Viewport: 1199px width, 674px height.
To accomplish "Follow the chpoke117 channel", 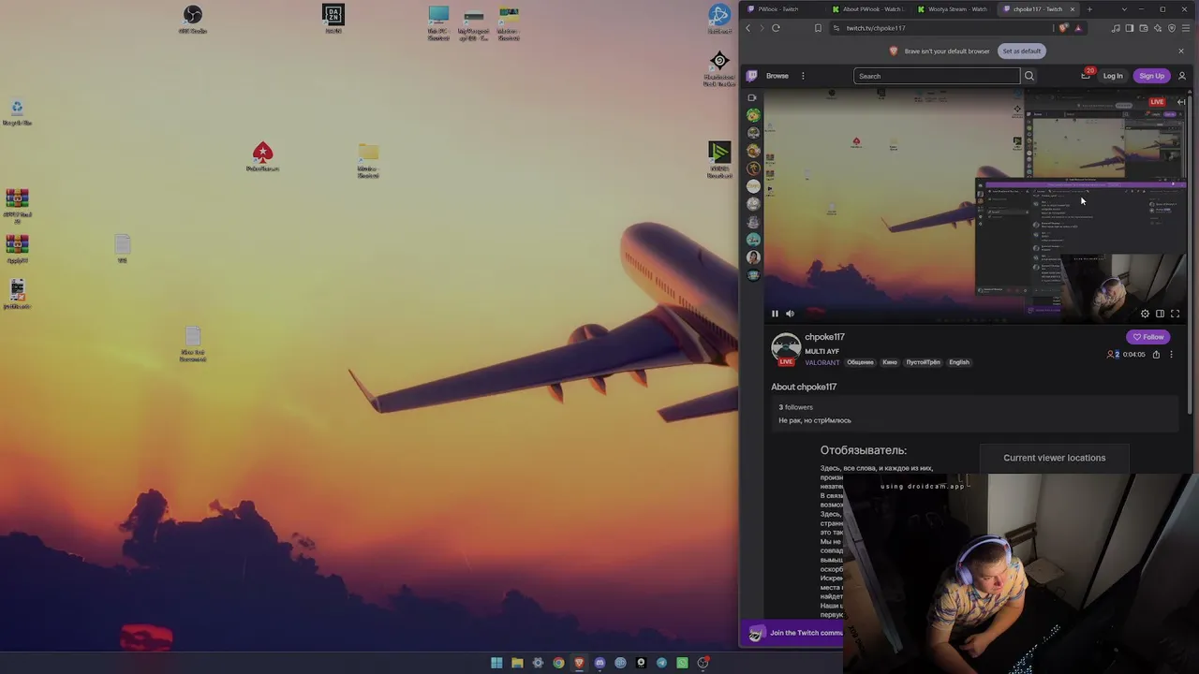I will pos(1148,337).
